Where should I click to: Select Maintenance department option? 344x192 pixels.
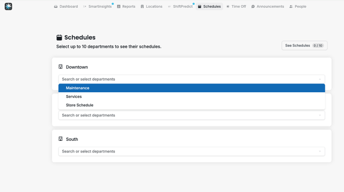point(192,88)
